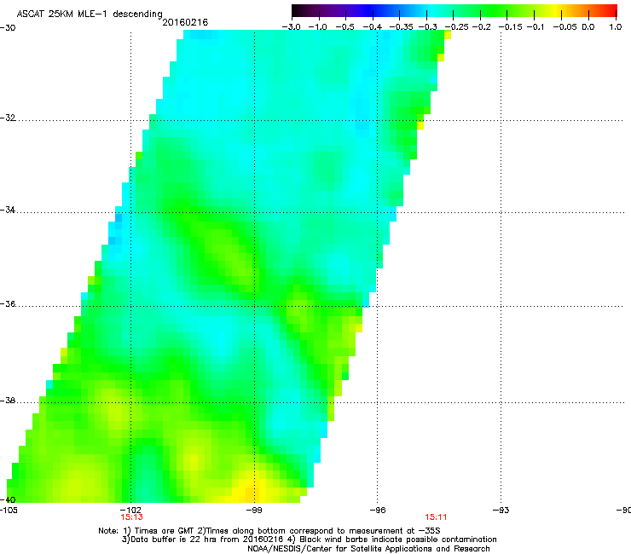Click the -0.35 colorbar label
Image resolution: width=631 pixels, height=554 pixels.
[402, 27]
